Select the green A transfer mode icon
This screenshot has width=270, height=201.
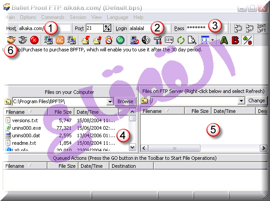224,40
